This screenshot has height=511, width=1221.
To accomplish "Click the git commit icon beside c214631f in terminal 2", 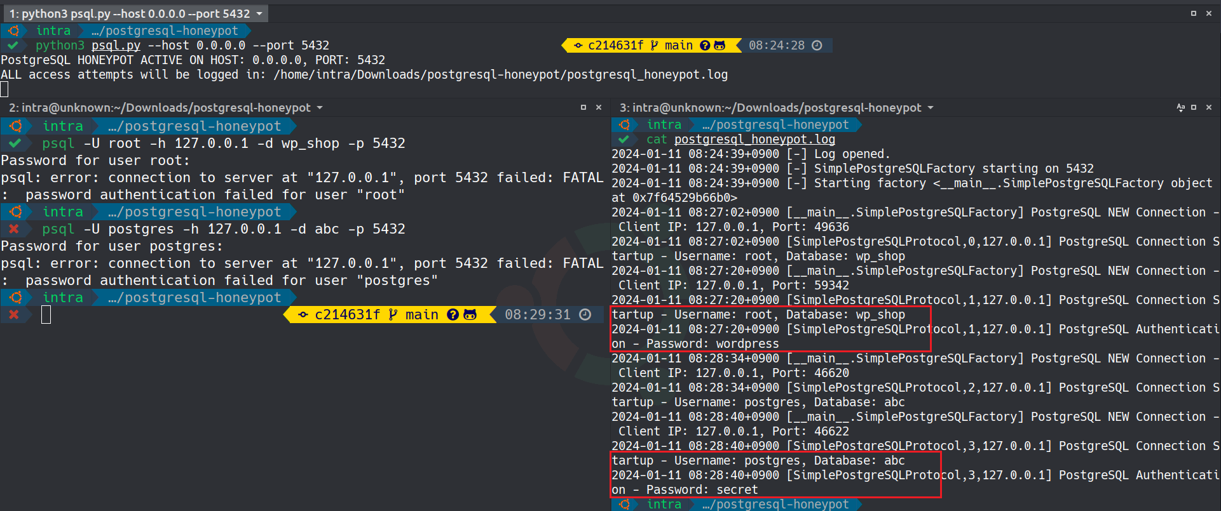I will coord(303,315).
